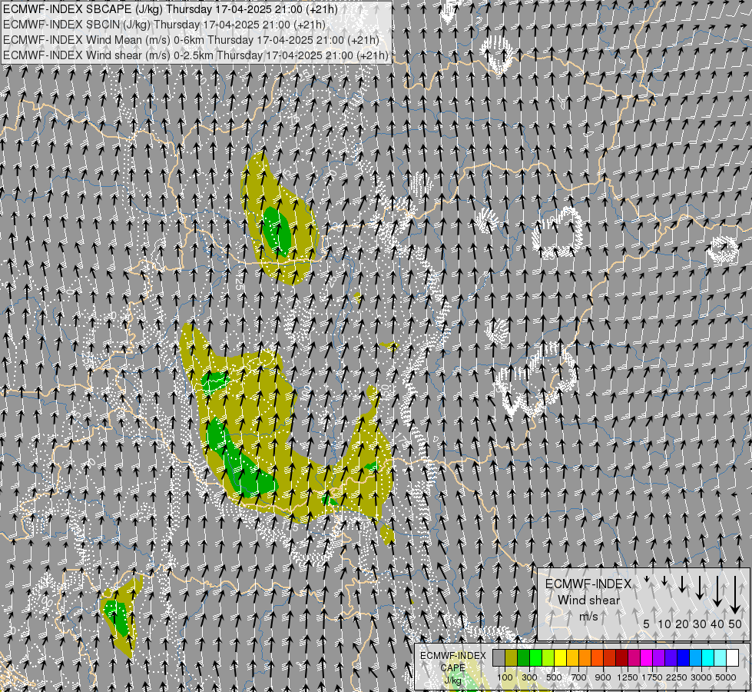Click the Wind shear 0-2.5km header line
Screen dimensions: 752x692
(x=196, y=55)
